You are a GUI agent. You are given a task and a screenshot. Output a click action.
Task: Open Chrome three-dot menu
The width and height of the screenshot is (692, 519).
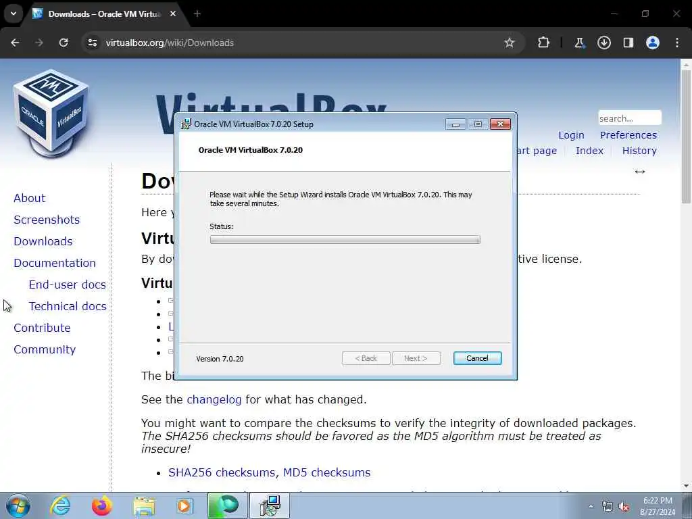(677, 43)
